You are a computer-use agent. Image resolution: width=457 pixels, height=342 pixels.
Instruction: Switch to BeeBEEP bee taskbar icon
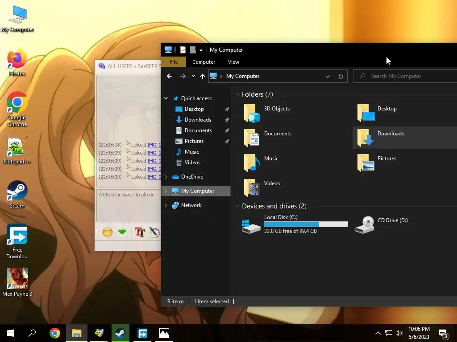99,333
